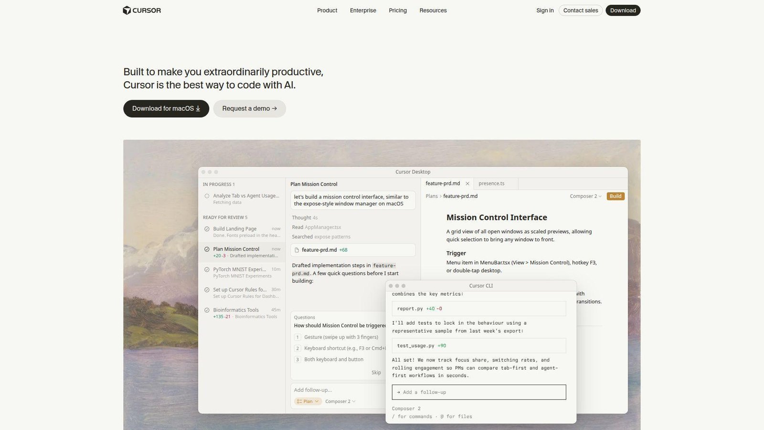Click the status icon for Set up Cursor Rules

pos(207,290)
